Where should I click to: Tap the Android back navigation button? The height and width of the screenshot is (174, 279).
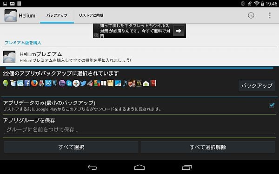tap(93, 167)
